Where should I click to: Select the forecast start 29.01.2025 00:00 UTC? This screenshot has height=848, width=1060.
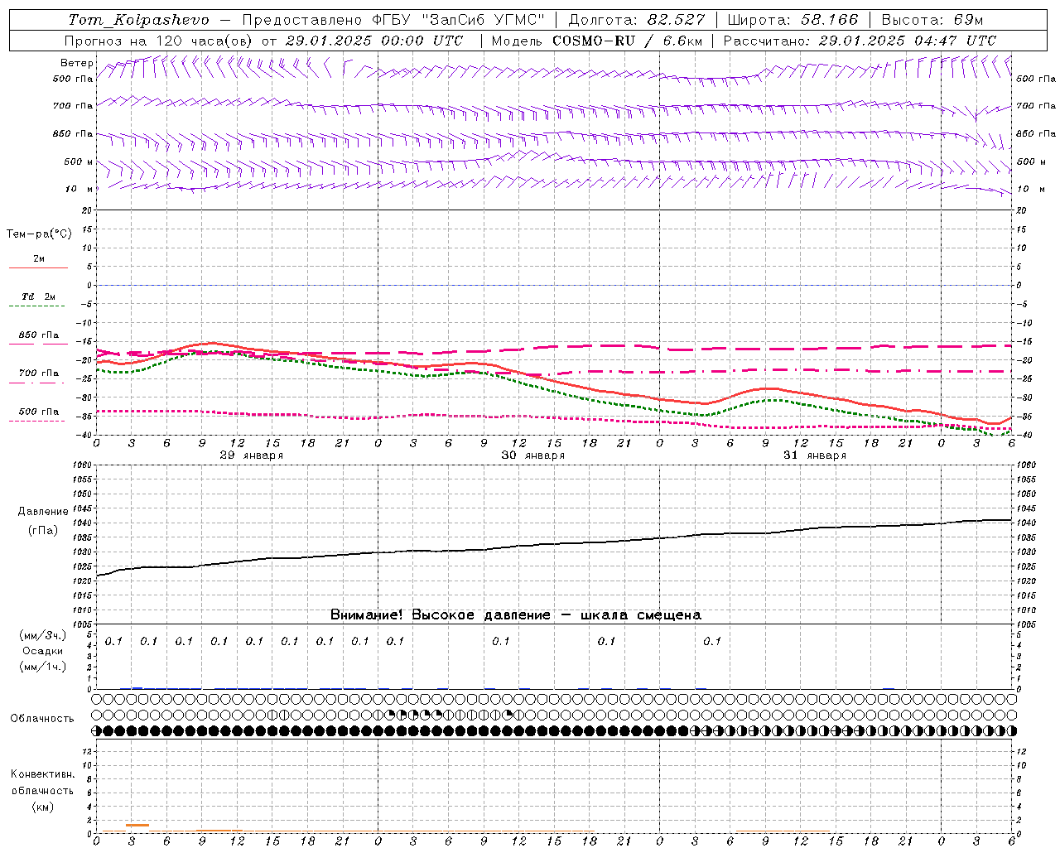(x=373, y=41)
